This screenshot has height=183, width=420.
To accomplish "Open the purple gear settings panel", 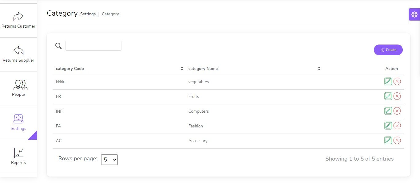I will click(414, 14).
